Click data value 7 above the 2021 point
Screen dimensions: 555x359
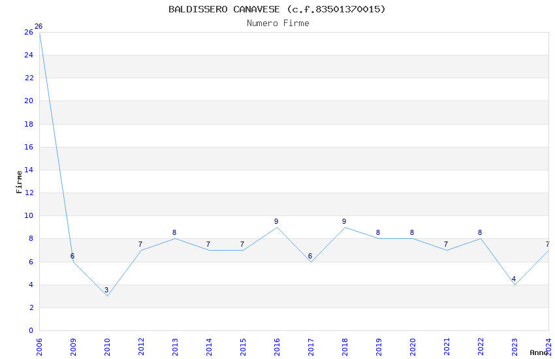446,244
